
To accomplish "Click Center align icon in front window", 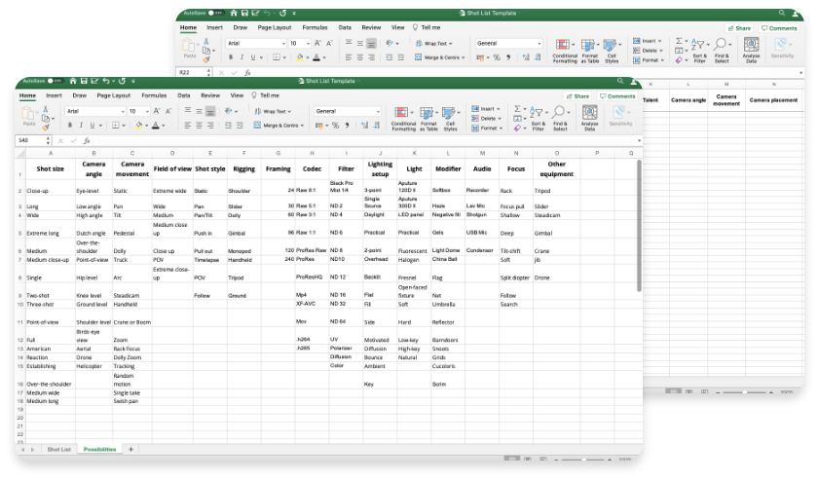I will click(x=199, y=126).
